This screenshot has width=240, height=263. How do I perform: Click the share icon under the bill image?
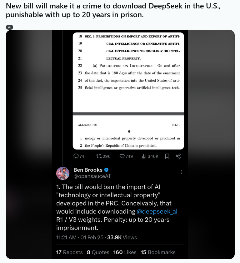tap(178, 156)
